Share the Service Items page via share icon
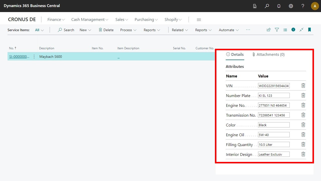The image size is (321, 181). point(269,30)
